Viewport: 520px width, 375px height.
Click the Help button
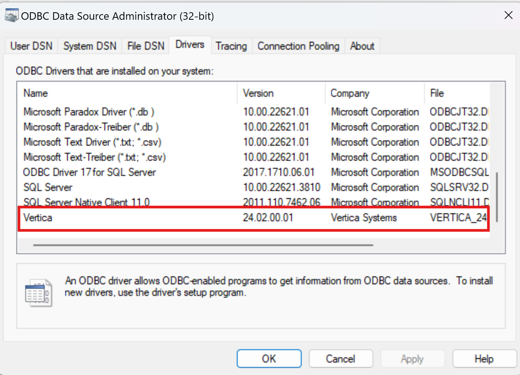point(484,358)
